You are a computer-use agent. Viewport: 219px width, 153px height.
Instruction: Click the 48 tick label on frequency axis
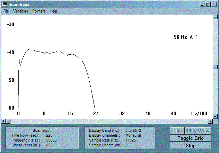[173, 113]
